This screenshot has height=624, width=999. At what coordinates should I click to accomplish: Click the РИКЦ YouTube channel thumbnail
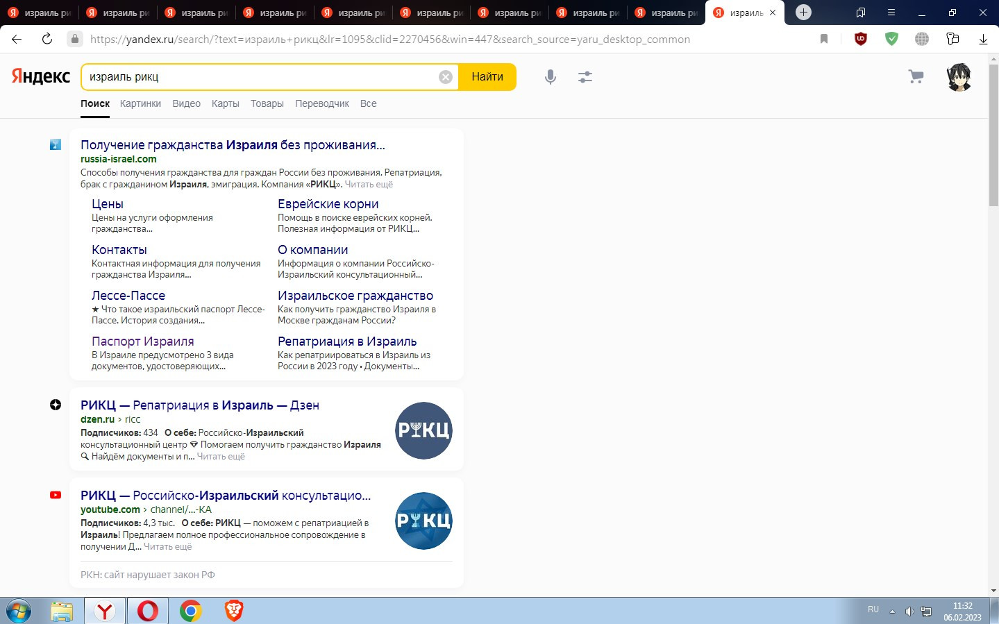[x=423, y=521]
